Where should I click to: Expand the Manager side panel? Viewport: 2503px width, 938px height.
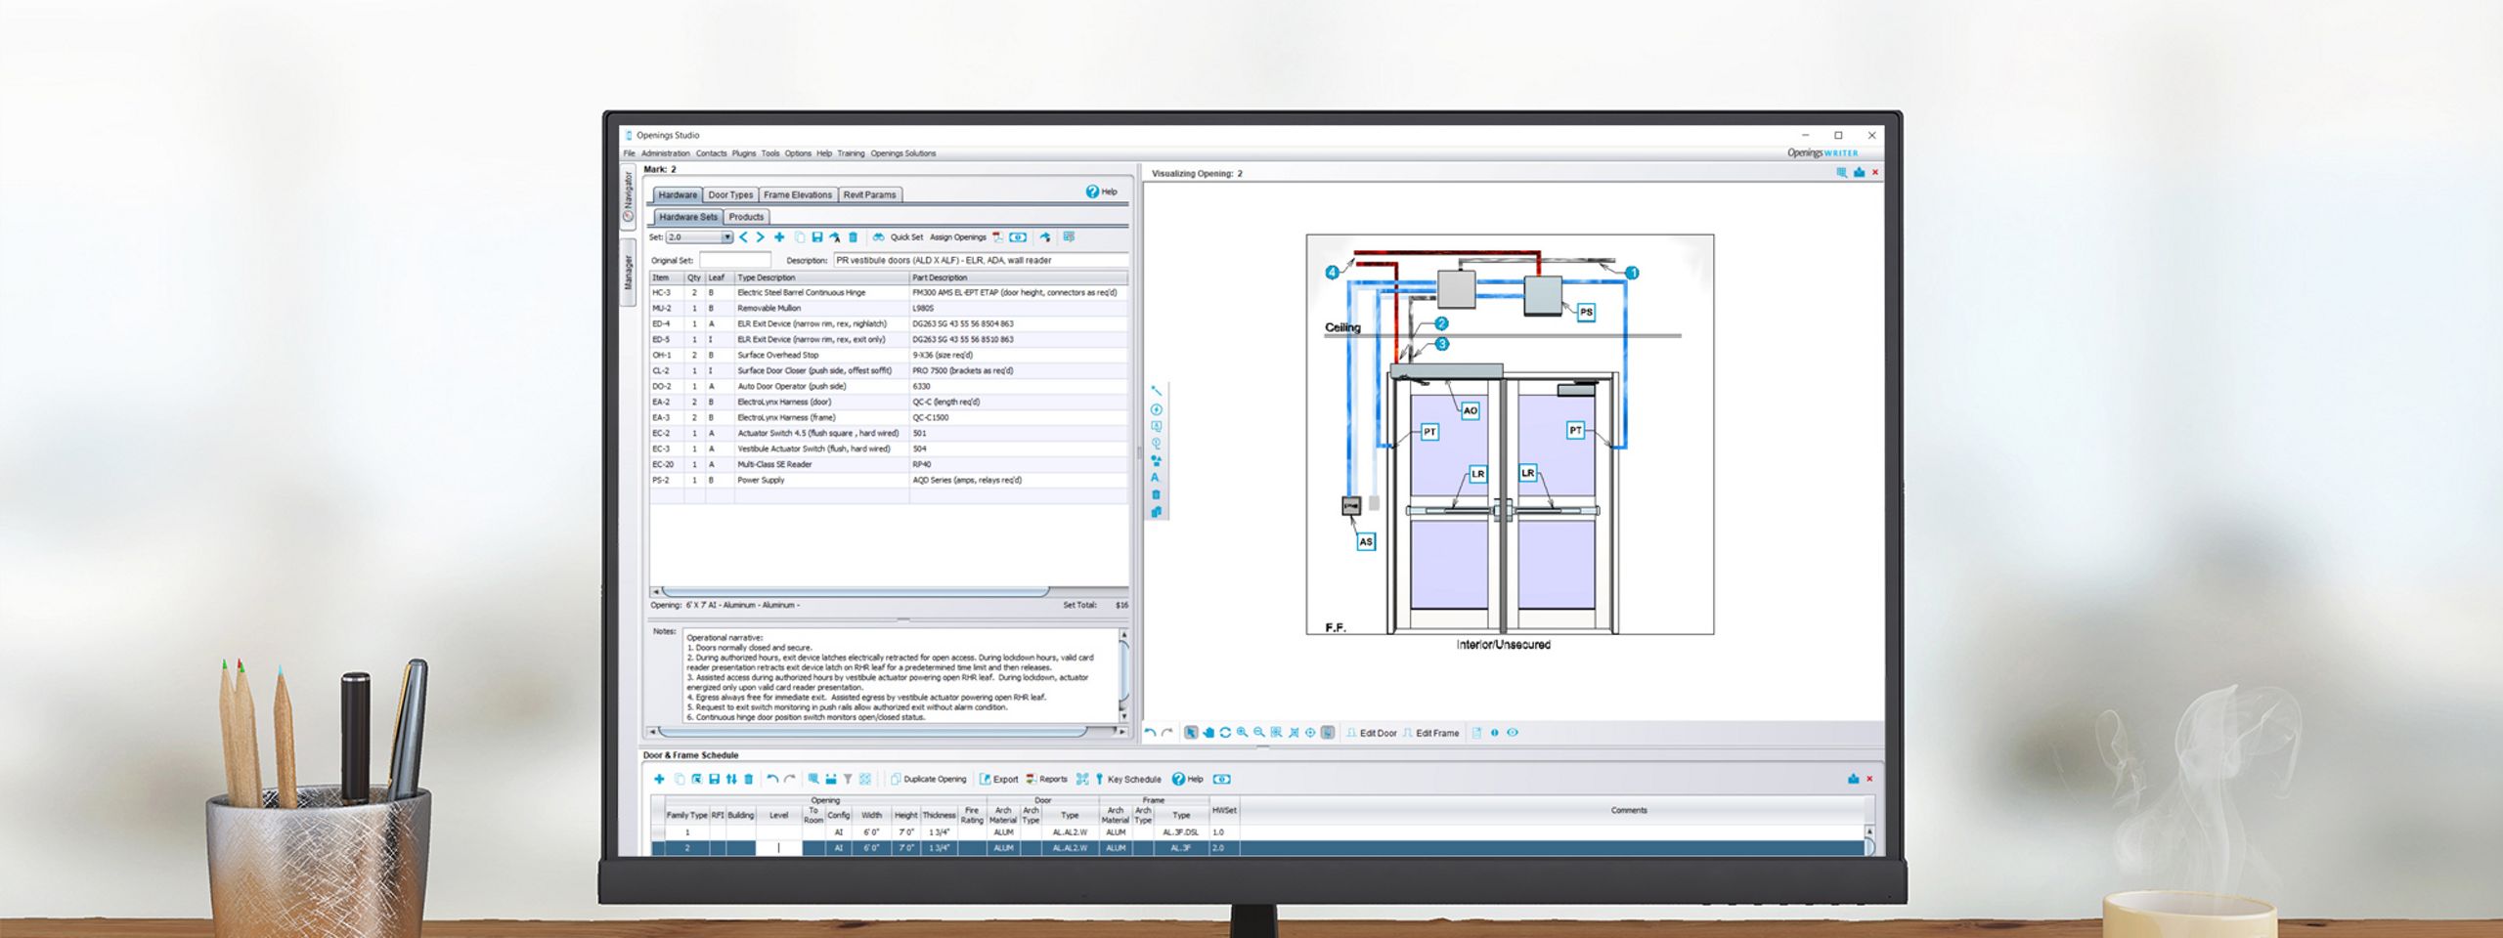click(629, 273)
